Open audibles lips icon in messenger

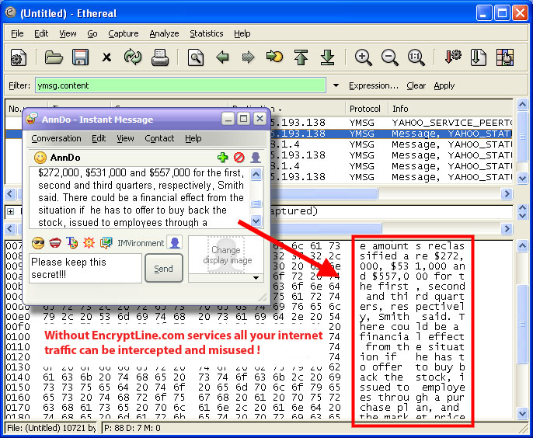(55, 242)
